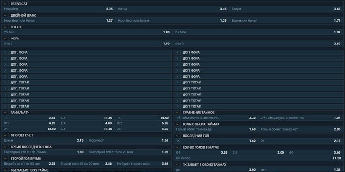
Task: Collapse the ОТКРОЕТ СЧЕТ section
Action: [x=5, y=135]
